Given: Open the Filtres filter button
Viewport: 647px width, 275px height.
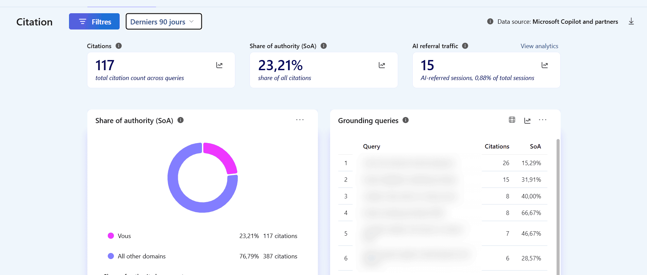Looking at the screenshot, I should (94, 21).
